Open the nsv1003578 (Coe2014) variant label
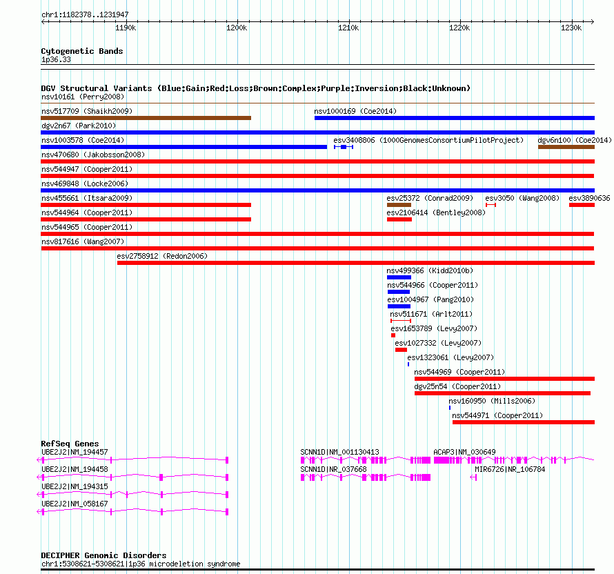 (x=83, y=140)
